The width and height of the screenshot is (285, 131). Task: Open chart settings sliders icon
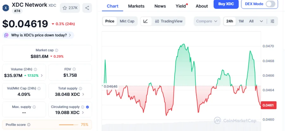272,21
